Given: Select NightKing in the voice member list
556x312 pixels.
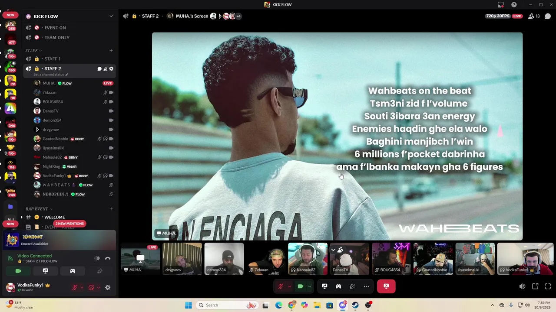Looking at the screenshot, I should (x=74, y=166).
